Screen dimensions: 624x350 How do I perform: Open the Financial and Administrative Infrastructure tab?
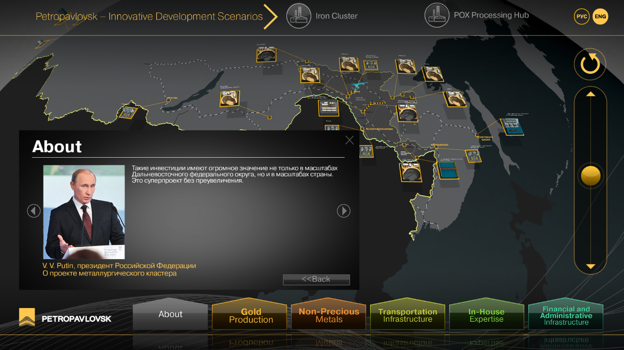(566, 314)
